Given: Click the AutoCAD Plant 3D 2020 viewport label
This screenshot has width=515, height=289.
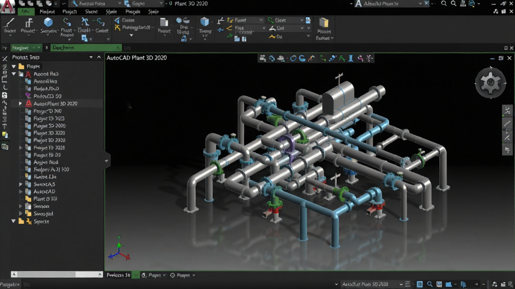Looking at the screenshot, I should tap(137, 58).
